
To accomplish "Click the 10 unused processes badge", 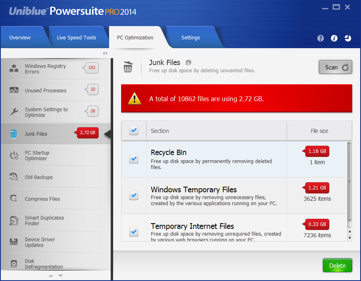I will coord(92,90).
